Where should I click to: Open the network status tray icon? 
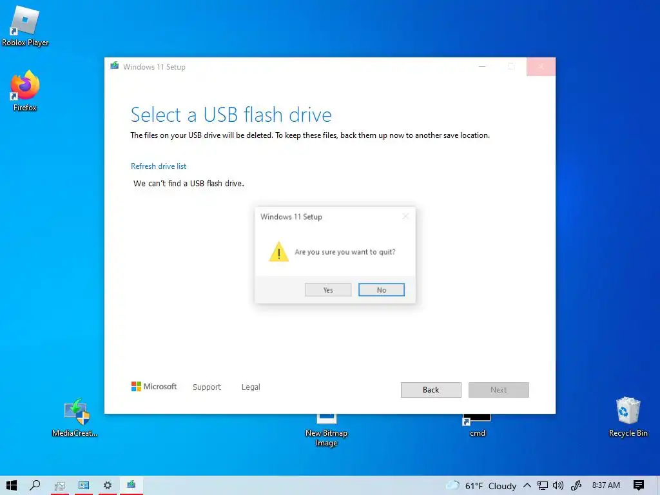click(x=543, y=485)
